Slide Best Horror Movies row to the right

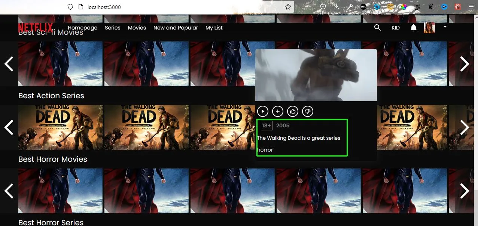465,191
